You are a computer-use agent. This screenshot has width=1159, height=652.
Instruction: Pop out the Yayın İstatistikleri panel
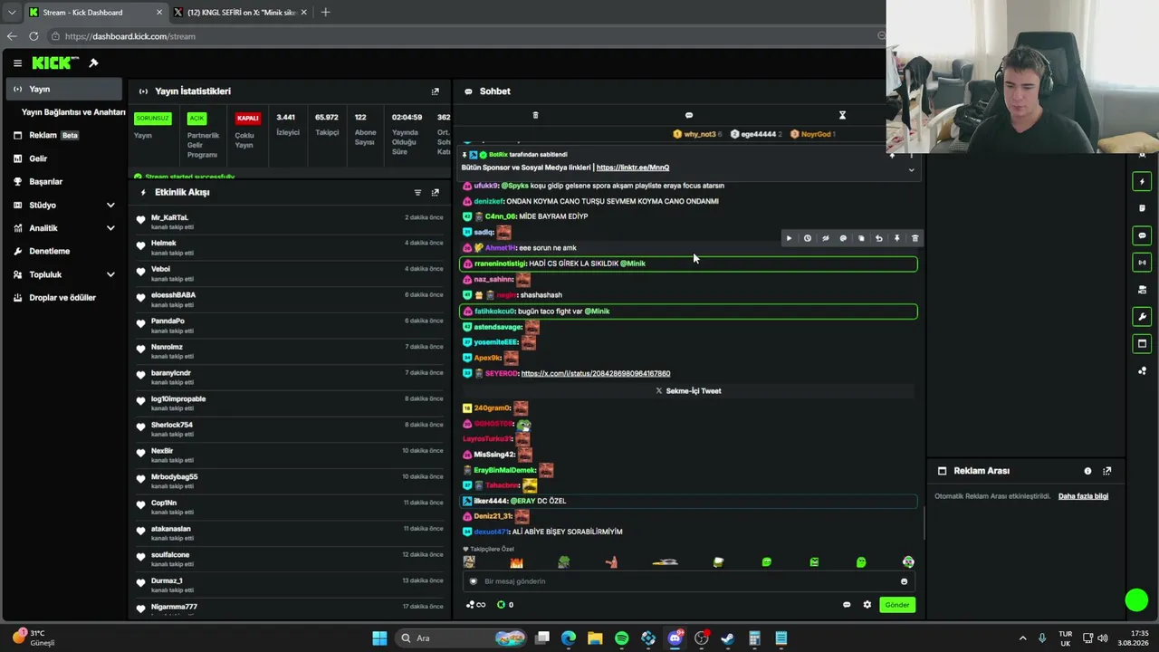point(435,91)
